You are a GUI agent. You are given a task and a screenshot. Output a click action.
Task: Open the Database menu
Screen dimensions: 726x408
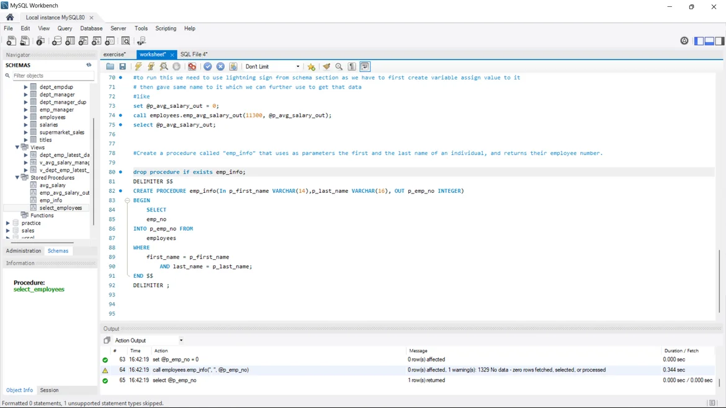coord(91,29)
